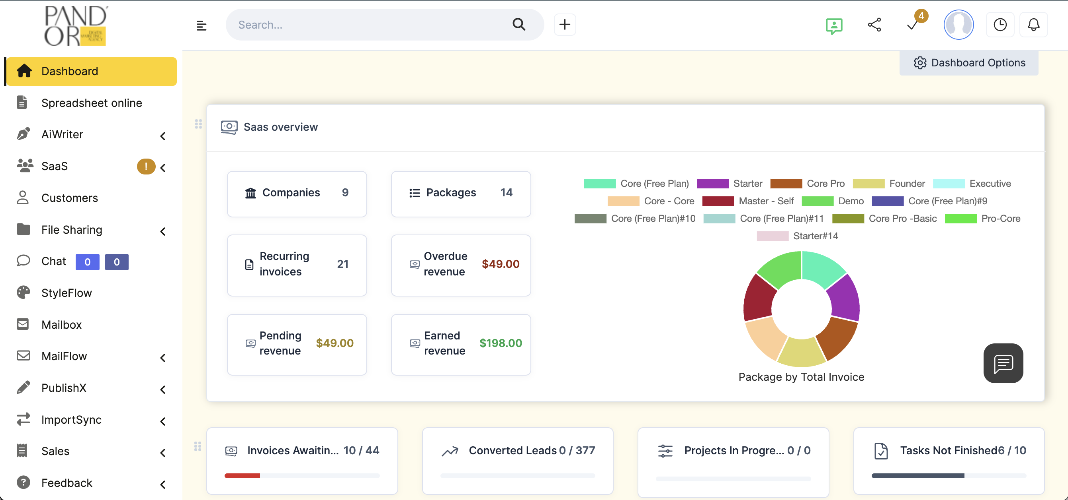Click the second dark Chat counter badge
Screen dimensions: 1068x500
tap(117, 262)
